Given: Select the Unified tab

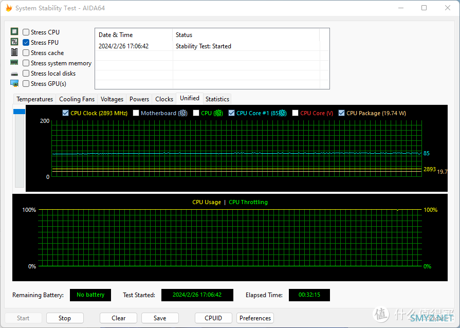Looking at the screenshot, I should coord(190,98).
